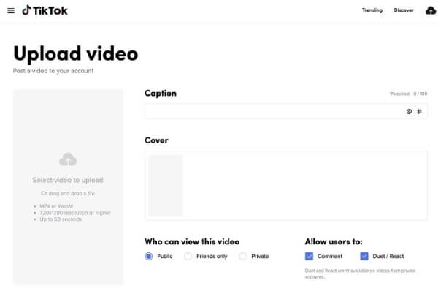Select the gray cover thumbnail placeholder
The width and height of the screenshot is (438, 302).
pyautogui.click(x=166, y=186)
